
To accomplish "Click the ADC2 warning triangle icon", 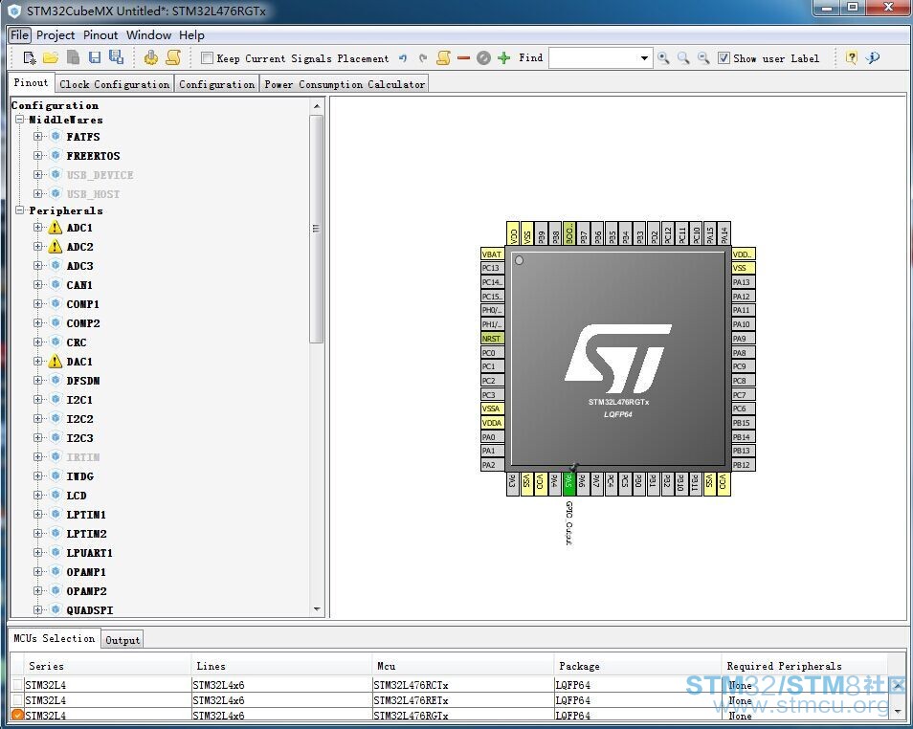I will point(55,246).
